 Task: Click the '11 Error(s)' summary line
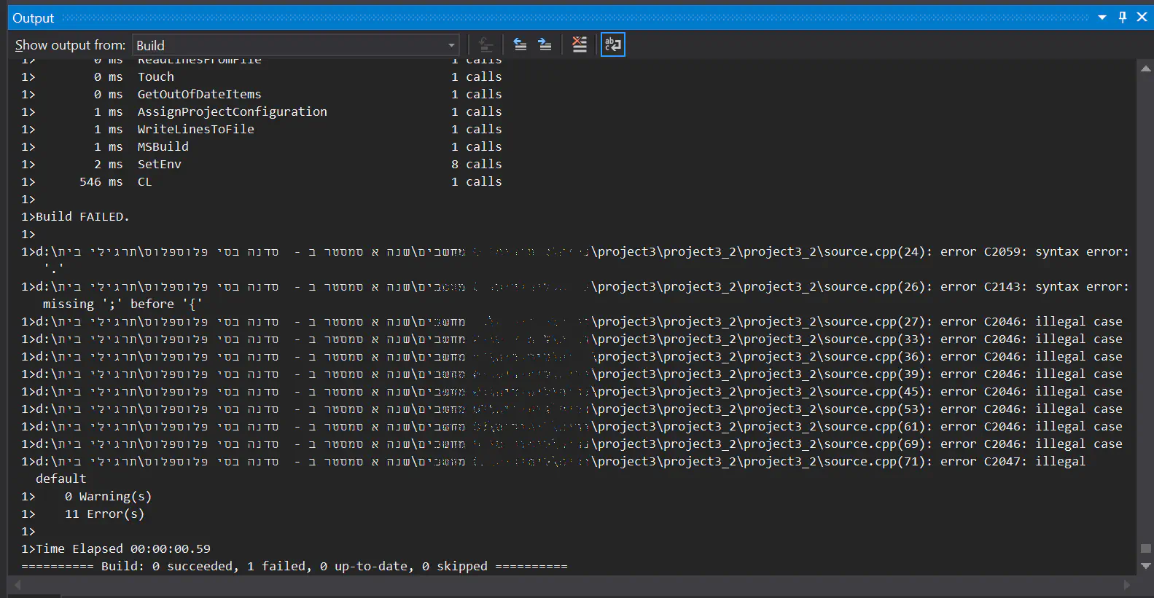point(104,514)
